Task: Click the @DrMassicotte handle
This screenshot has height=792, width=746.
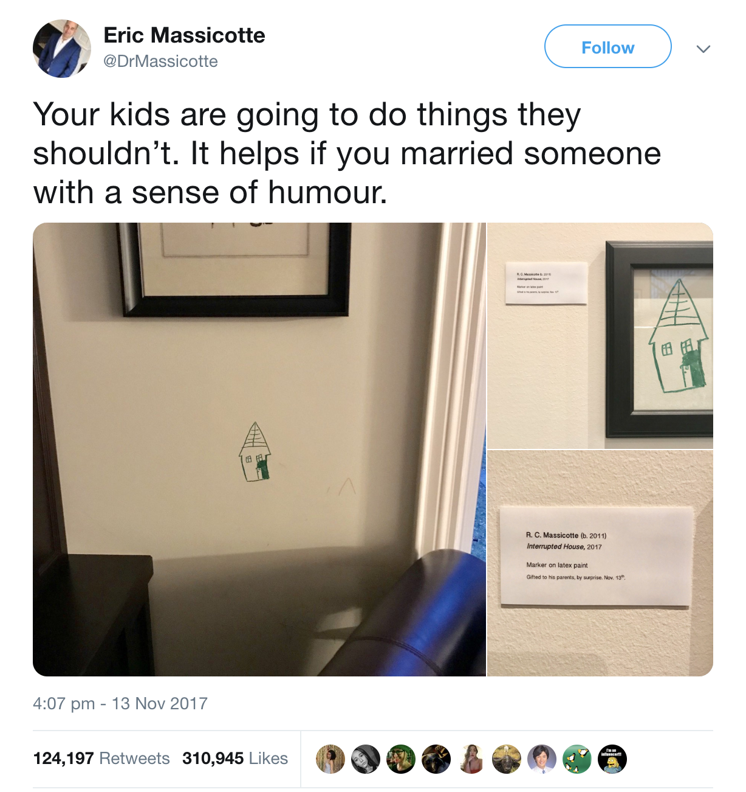Action: (160, 61)
